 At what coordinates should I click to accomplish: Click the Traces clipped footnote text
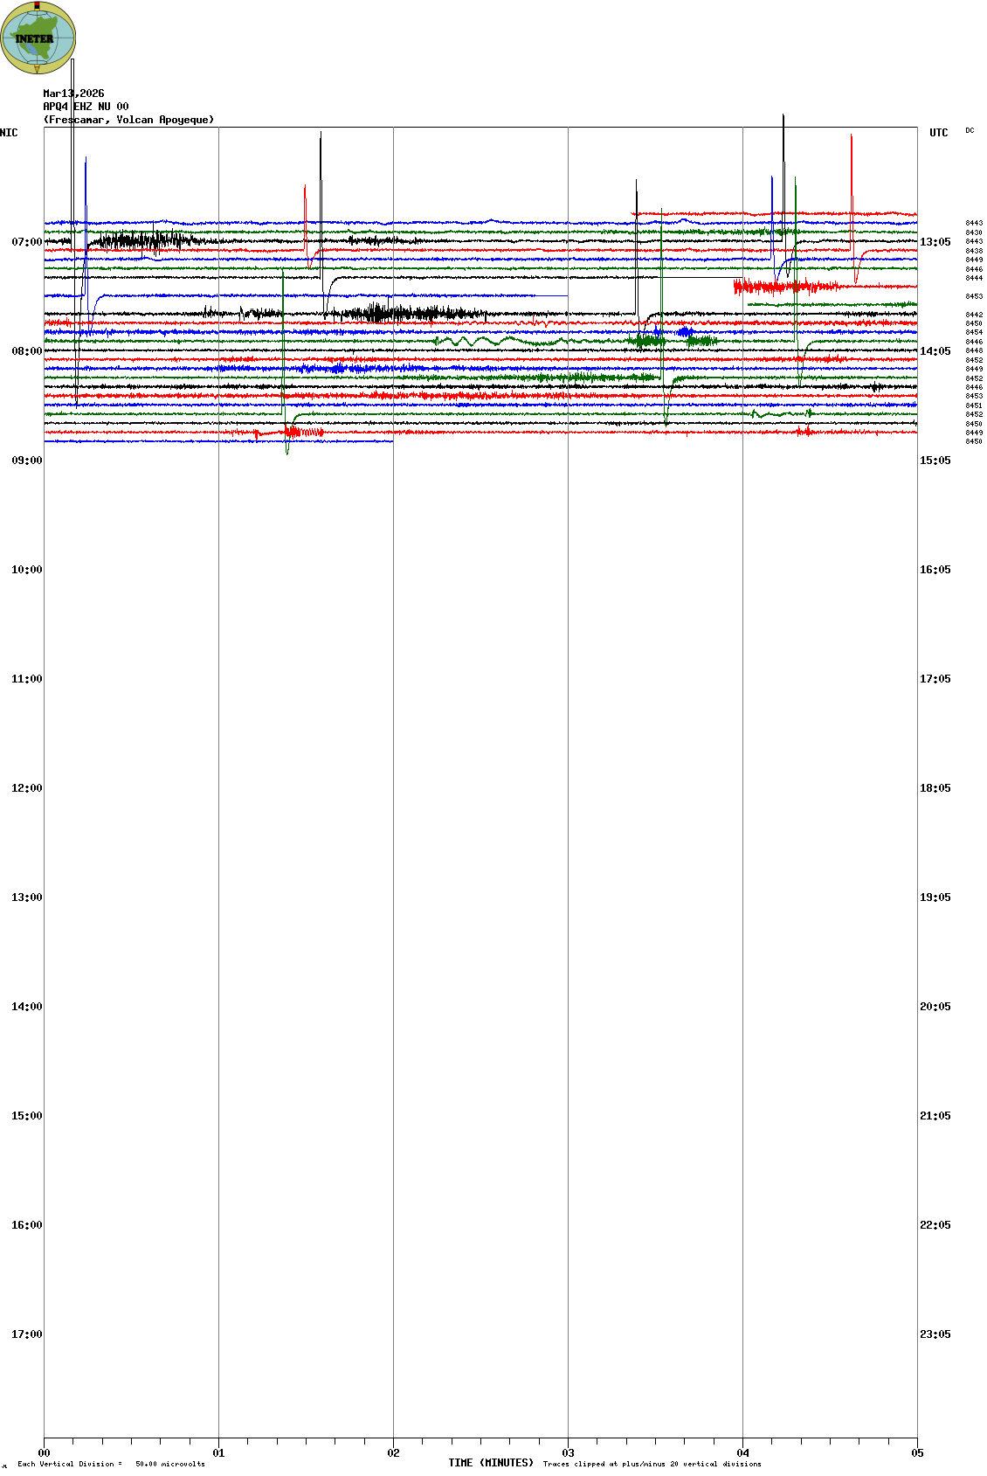click(652, 1464)
